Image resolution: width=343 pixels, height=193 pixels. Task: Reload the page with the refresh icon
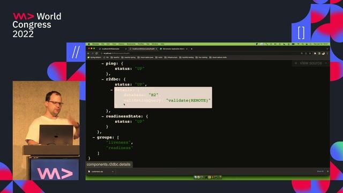(x=96, y=54)
